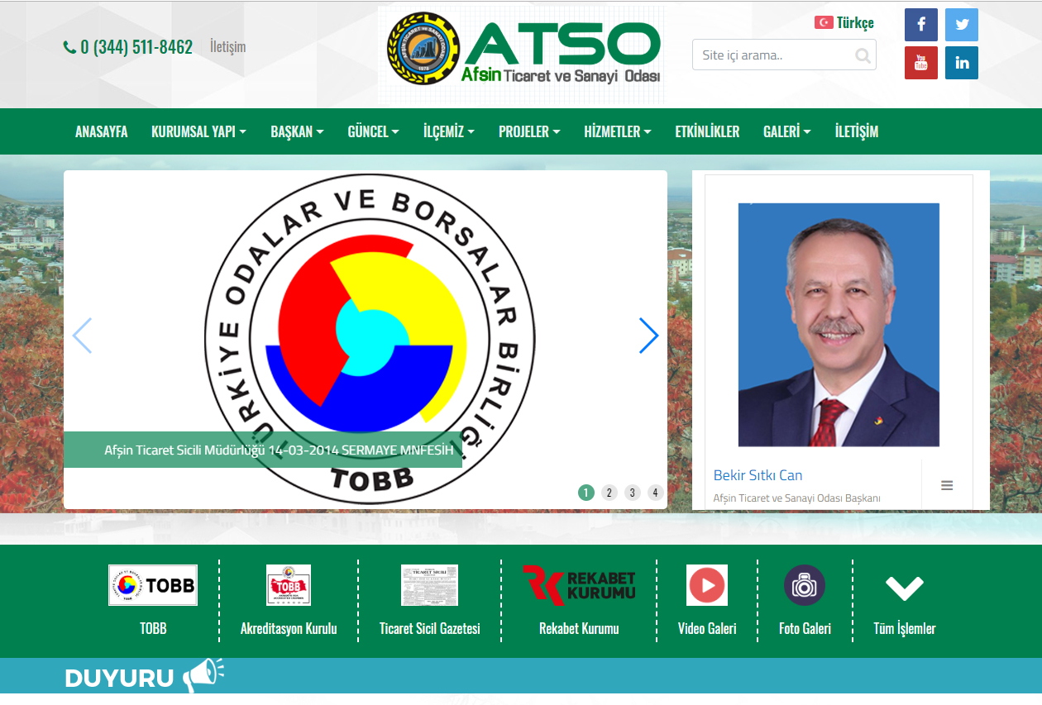Open the Hizmetler dropdown menu
This screenshot has height=705, width=1042.
click(x=618, y=131)
